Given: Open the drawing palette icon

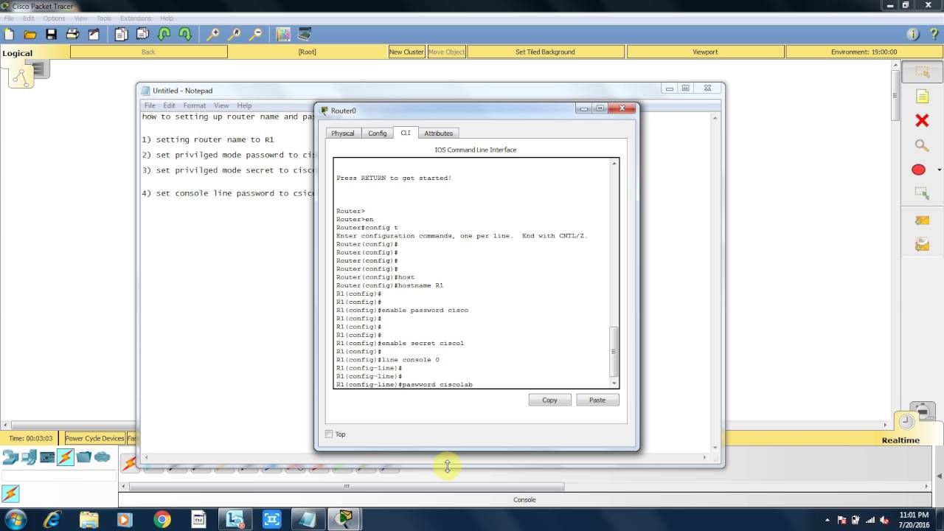Looking at the screenshot, I should click(283, 34).
